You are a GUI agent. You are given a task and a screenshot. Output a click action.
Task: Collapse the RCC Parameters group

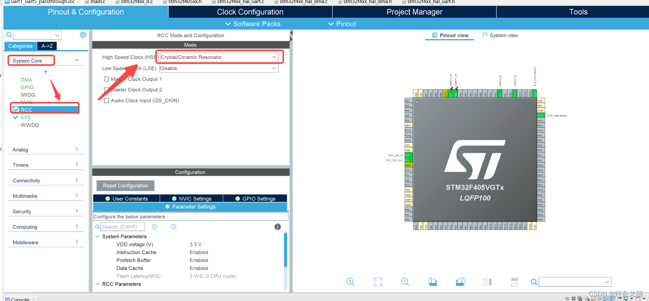pos(97,284)
